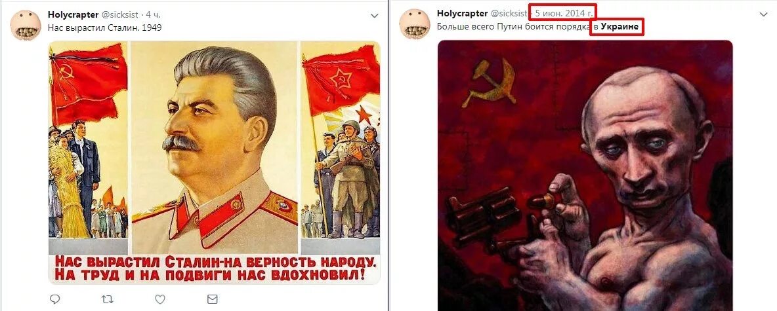
Task: Click the tweet text 'Нас вырастил Сталин. 1949'
Action: pyautogui.click(x=104, y=27)
